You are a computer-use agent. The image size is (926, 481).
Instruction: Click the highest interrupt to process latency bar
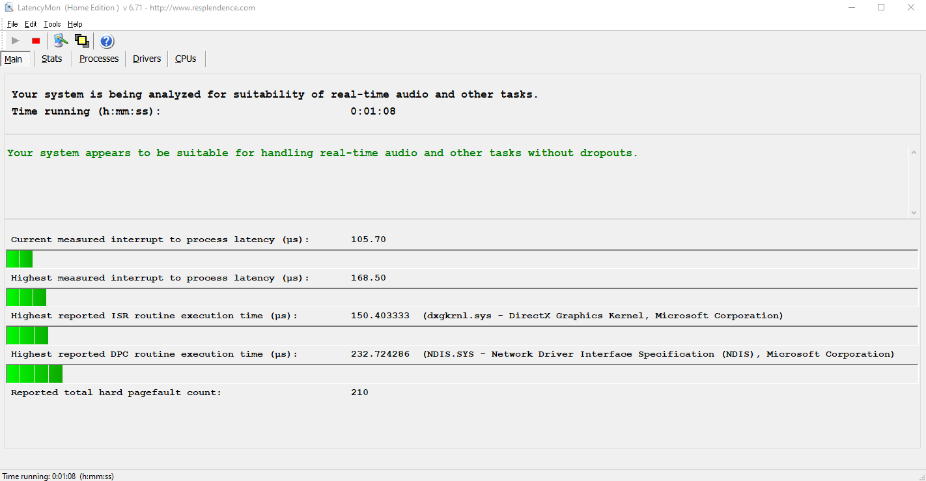(462, 297)
